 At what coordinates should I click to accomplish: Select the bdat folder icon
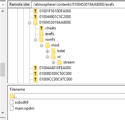(53, 51)
